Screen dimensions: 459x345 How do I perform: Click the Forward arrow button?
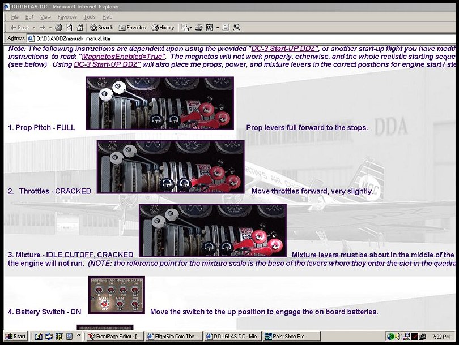click(x=42, y=28)
